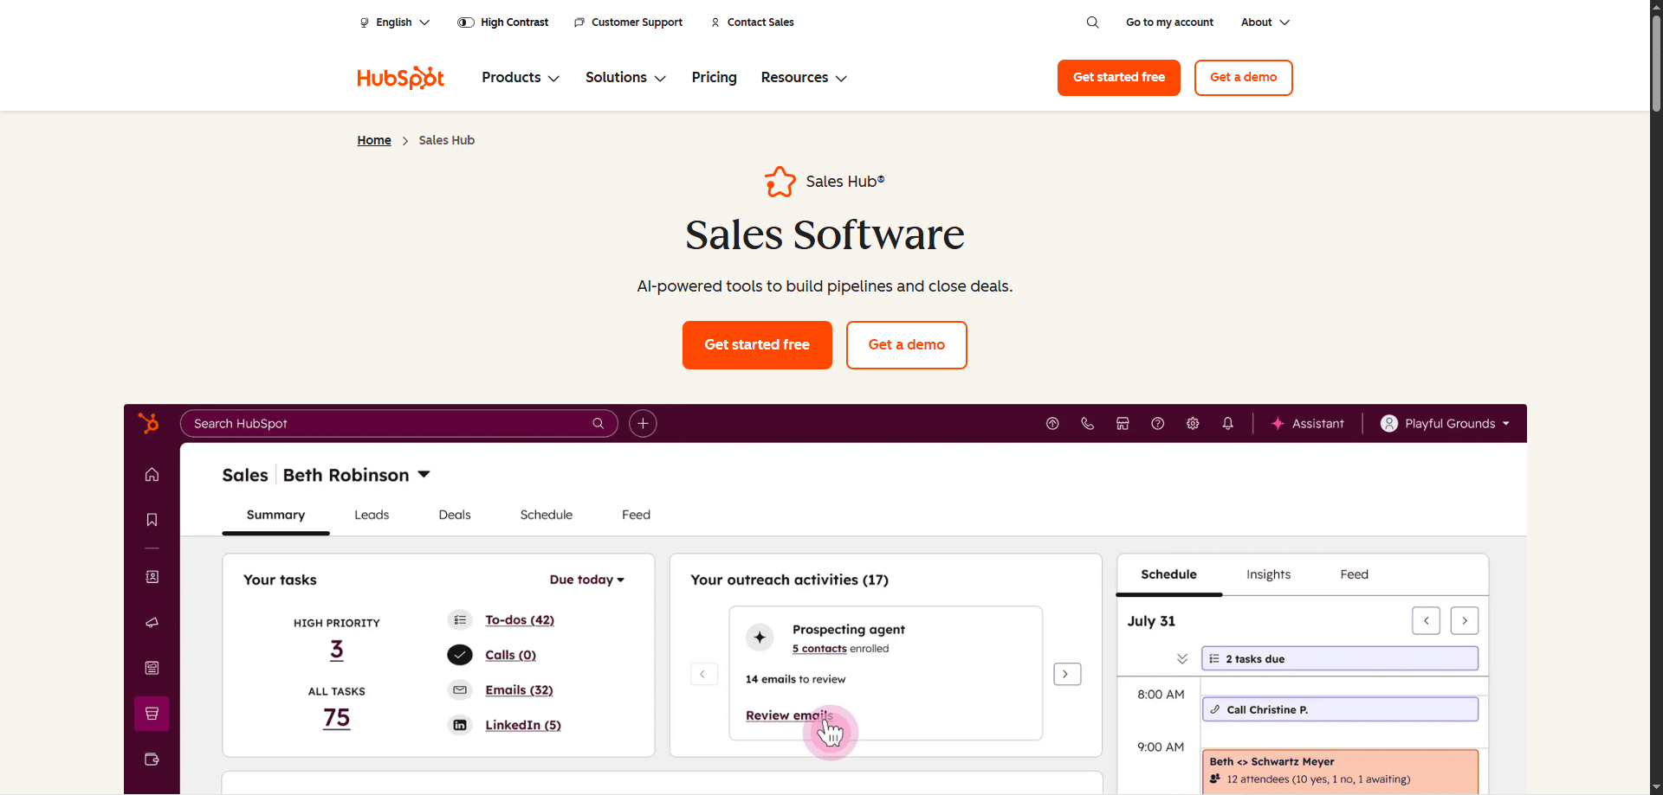Switch to the Leads tab
Viewport: 1663px width, 795px height.
(372, 515)
